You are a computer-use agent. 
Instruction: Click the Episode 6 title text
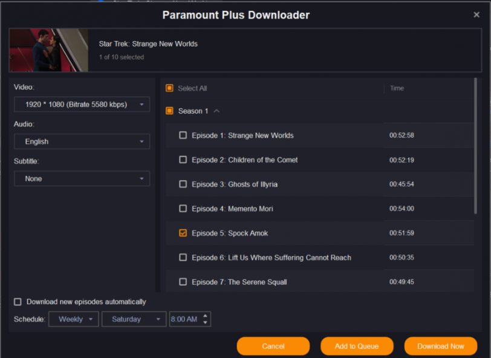click(x=272, y=258)
